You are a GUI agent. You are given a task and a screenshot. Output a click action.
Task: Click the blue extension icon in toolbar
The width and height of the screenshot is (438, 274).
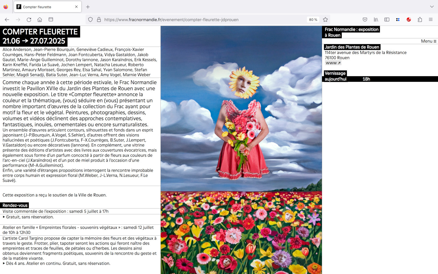coord(398,19)
